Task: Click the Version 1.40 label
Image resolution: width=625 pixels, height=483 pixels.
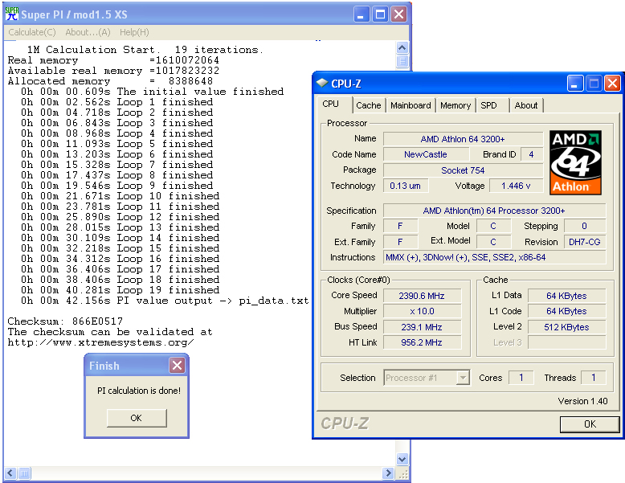Action: [x=582, y=401]
